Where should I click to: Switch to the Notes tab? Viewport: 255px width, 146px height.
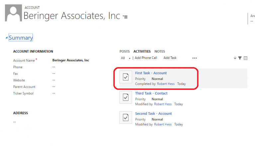(x=160, y=51)
